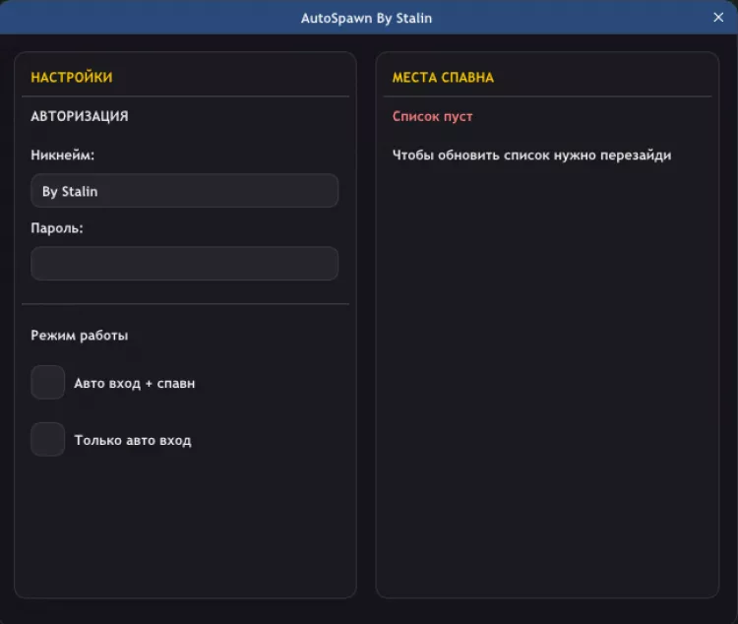Click the АВТОРИЗАЦИЯ section title

(x=80, y=116)
